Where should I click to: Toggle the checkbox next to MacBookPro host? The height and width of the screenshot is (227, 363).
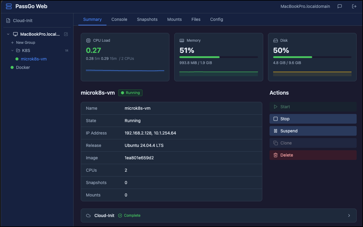point(66,34)
